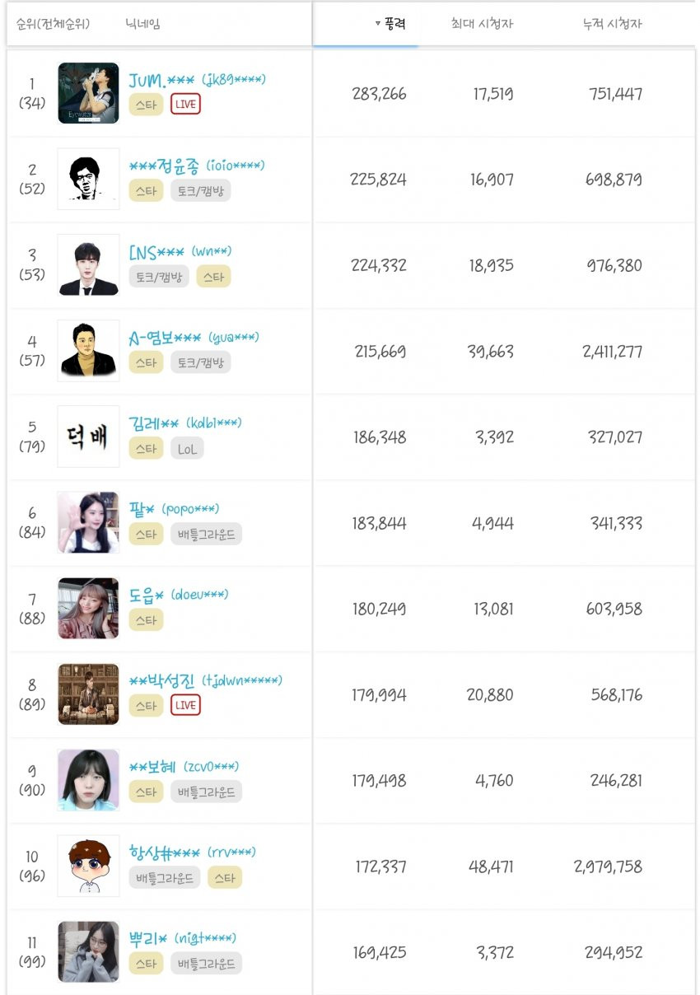Screen dimensions: 700x995
Task: Click the LIVE badge for JUM.***
Action: (185, 105)
